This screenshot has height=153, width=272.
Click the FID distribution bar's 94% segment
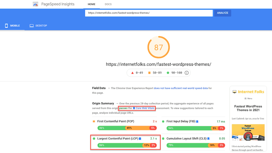[189, 128]
